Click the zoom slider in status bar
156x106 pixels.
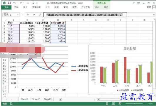[134, 104]
